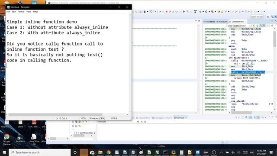Open the Edit menu in Notepad
The width and height of the screenshot is (277, 156).
point(13,12)
